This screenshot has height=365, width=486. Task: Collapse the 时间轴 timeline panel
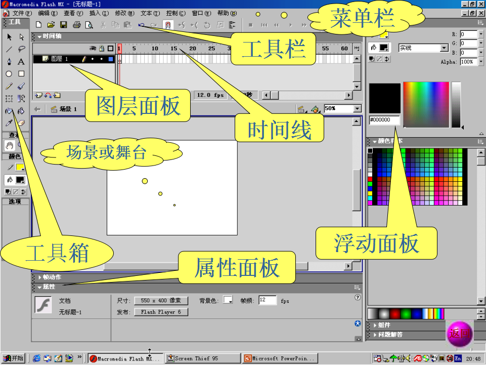coord(39,36)
